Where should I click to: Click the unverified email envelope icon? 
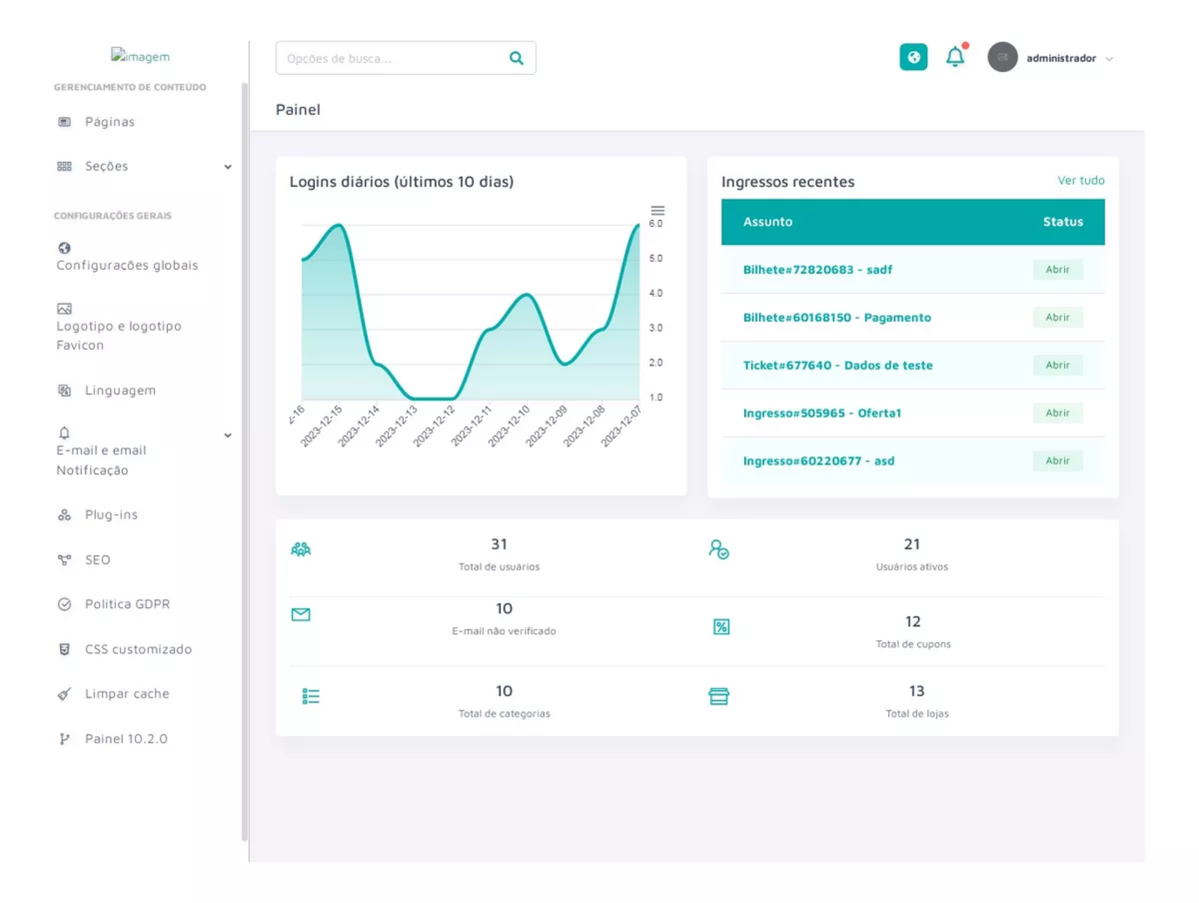(x=300, y=614)
